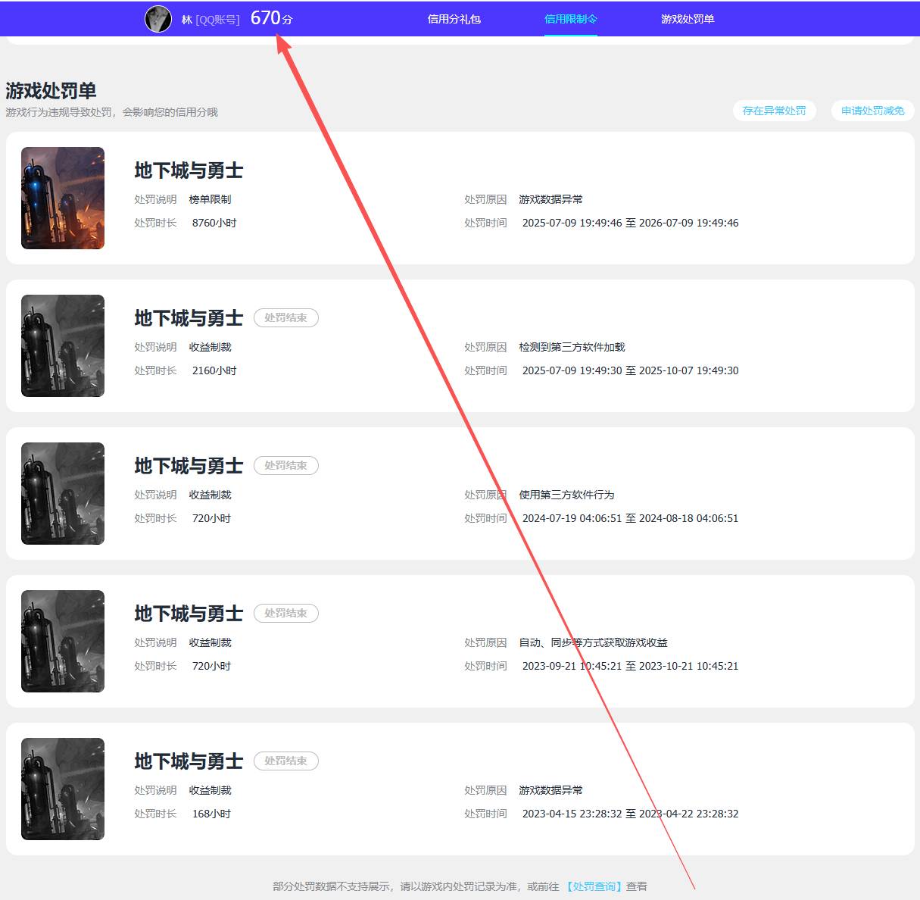Click 处罚结束 badge on the 168小时 penalty

(x=285, y=761)
